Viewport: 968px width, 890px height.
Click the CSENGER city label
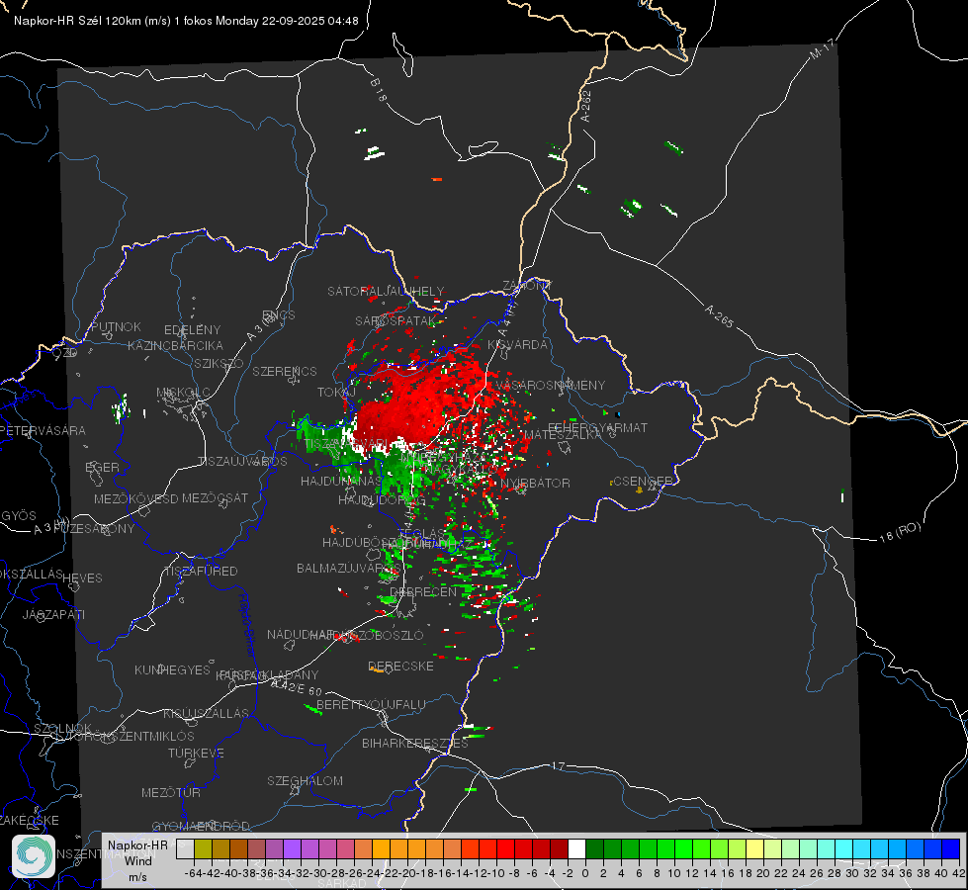[x=642, y=481]
